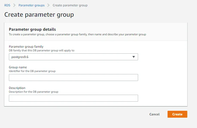Click the 'Identifier for the DB parameter group' hint
The width and height of the screenshot is (197, 128).
point(32,71)
